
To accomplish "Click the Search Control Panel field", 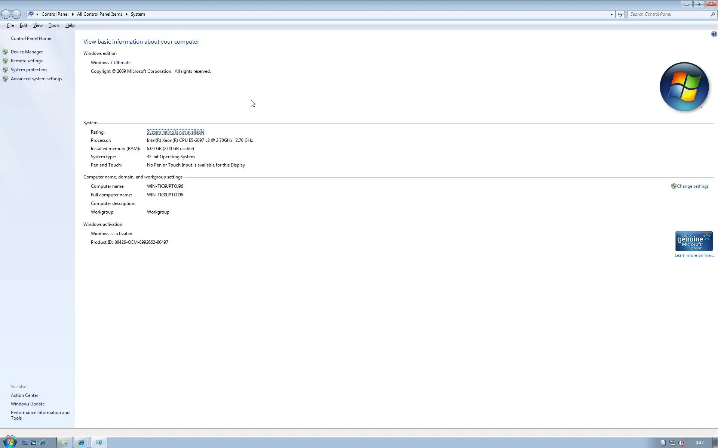I will [x=668, y=14].
